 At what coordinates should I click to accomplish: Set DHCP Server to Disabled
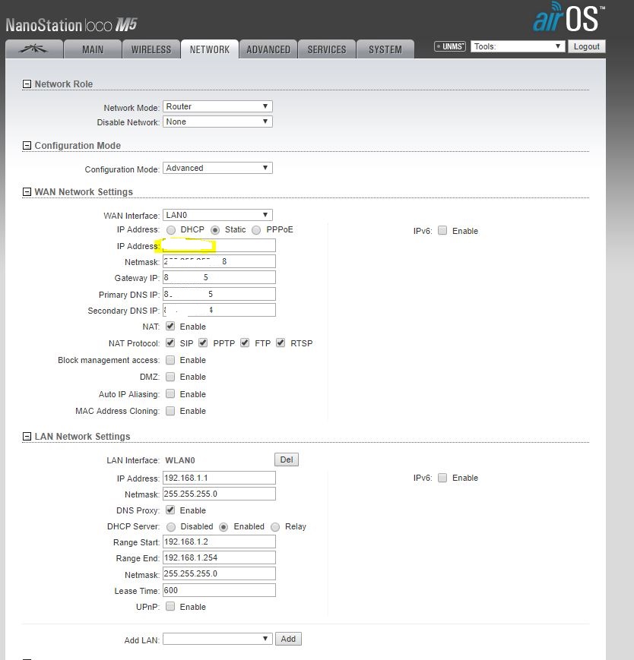point(170,527)
